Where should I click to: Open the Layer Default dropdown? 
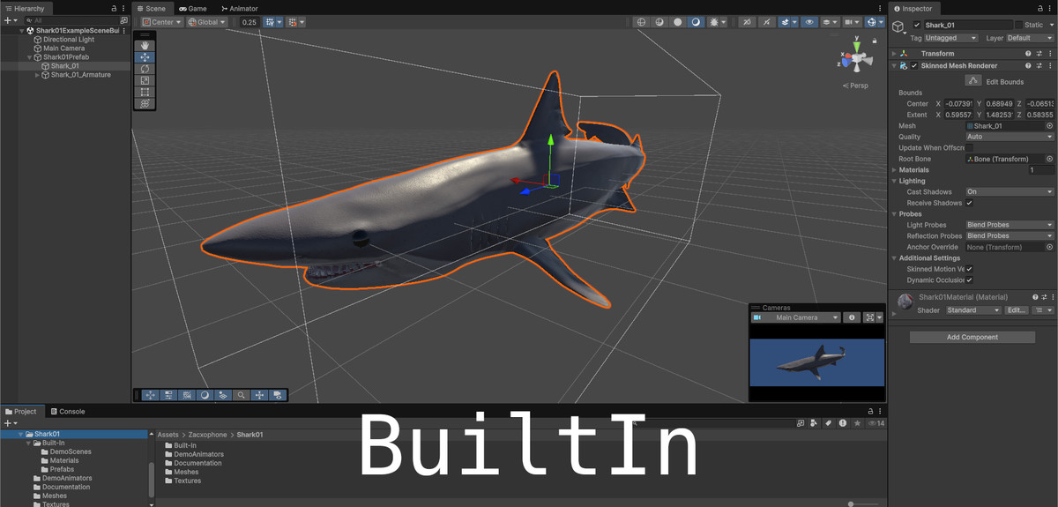[1030, 38]
